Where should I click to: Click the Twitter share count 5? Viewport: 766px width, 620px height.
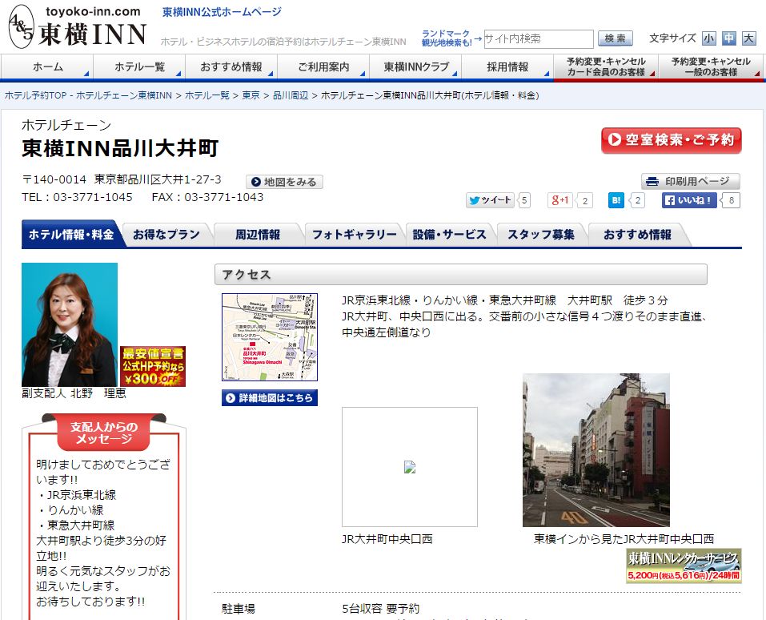point(524,200)
